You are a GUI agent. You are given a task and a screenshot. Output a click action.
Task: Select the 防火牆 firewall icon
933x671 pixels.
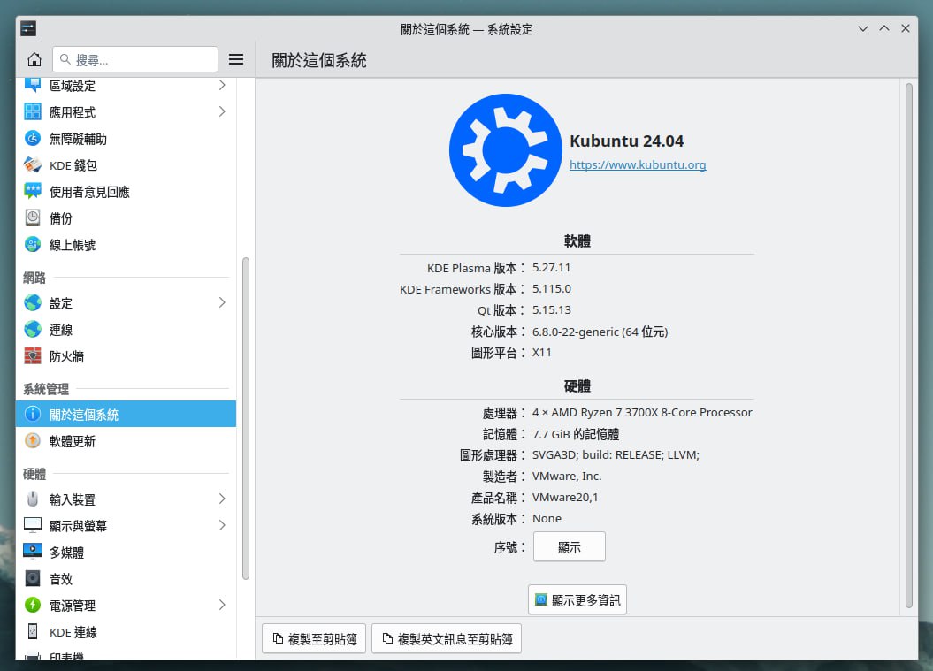tap(33, 356)
